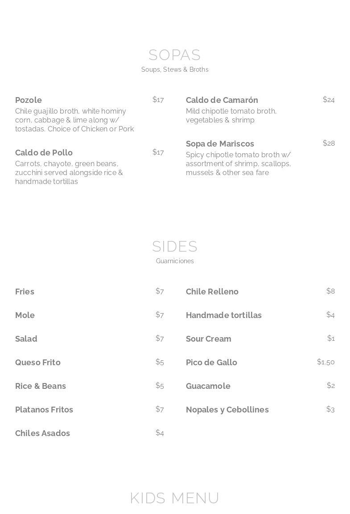The image size is (350, 514).
Task: Click the Queso Frito item
Action: (x=38, y=363)
